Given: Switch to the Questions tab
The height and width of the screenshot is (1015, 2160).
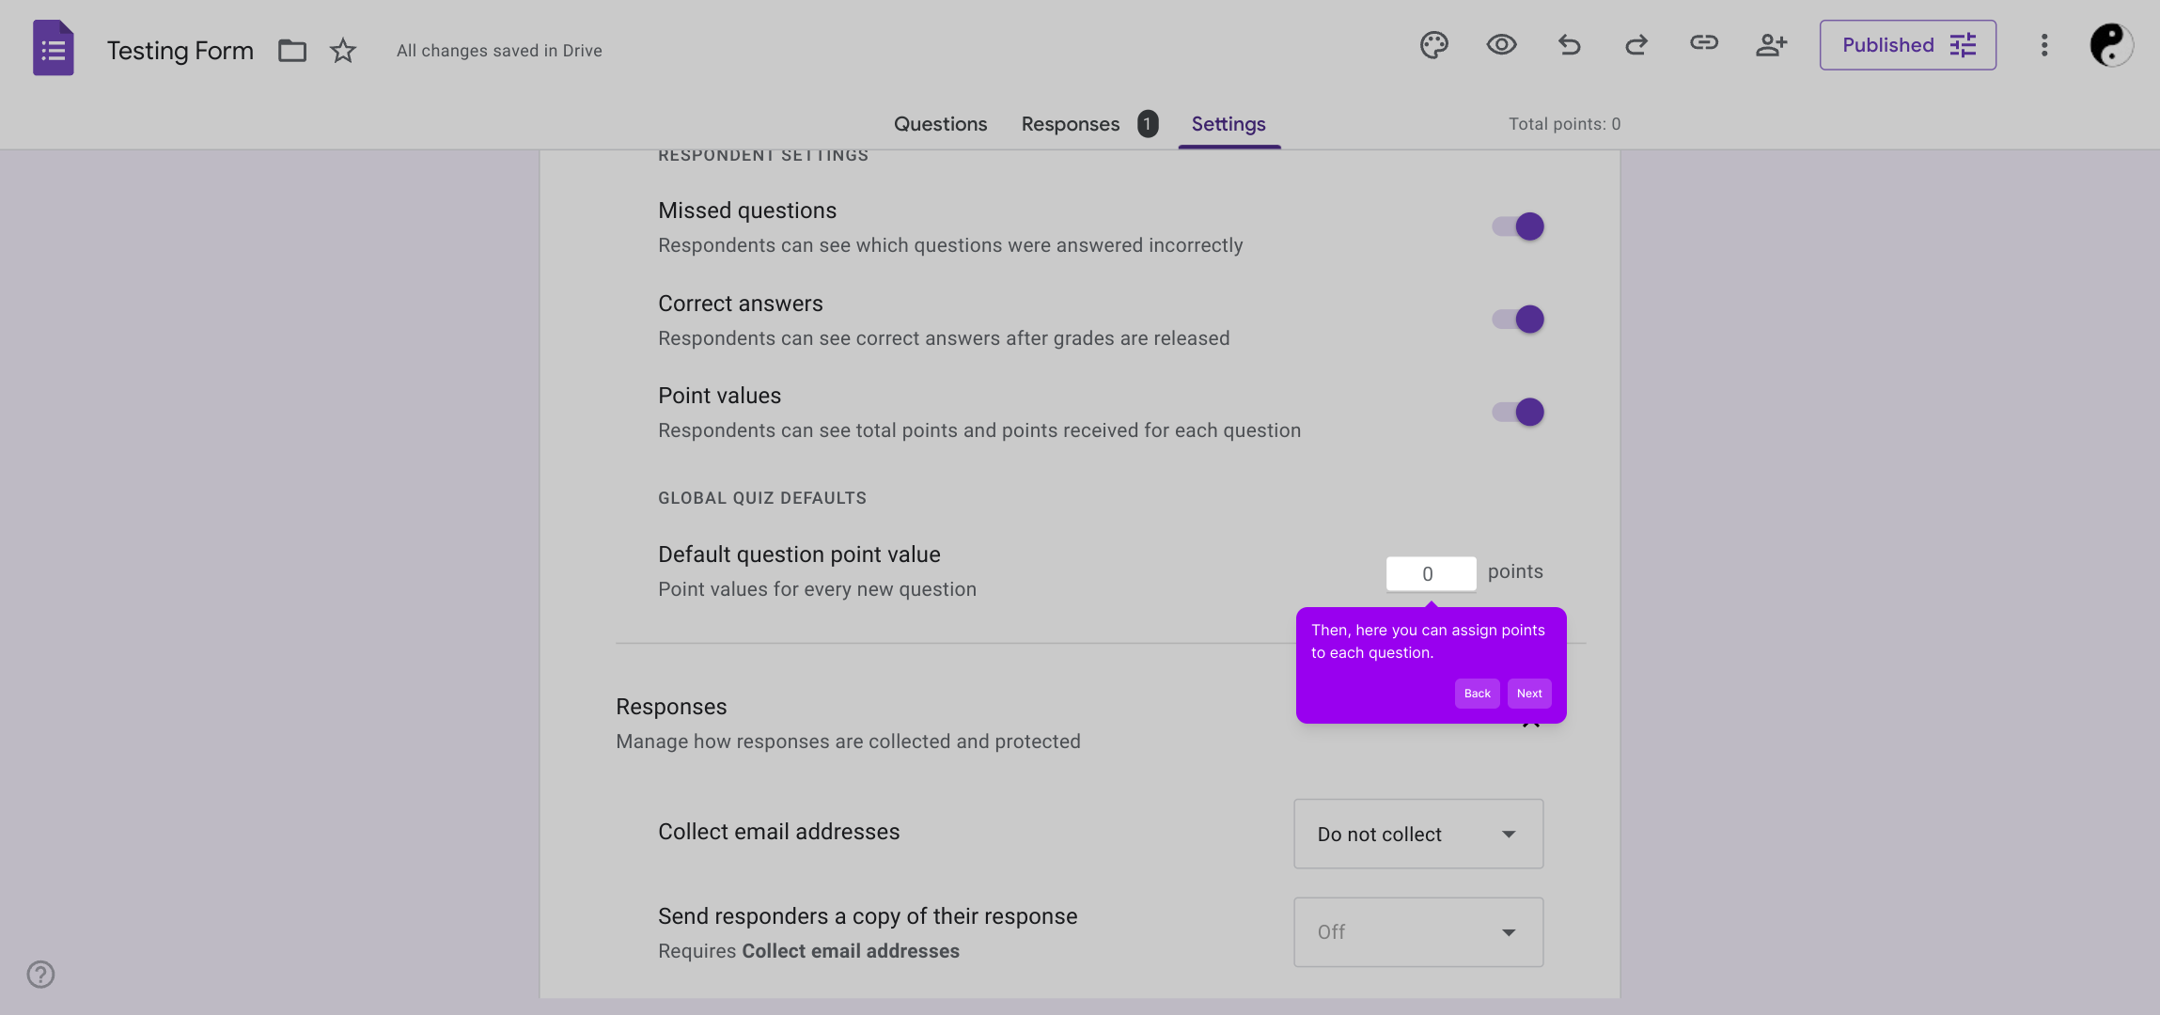Looking at the screenshot, I should click(940, 124).
